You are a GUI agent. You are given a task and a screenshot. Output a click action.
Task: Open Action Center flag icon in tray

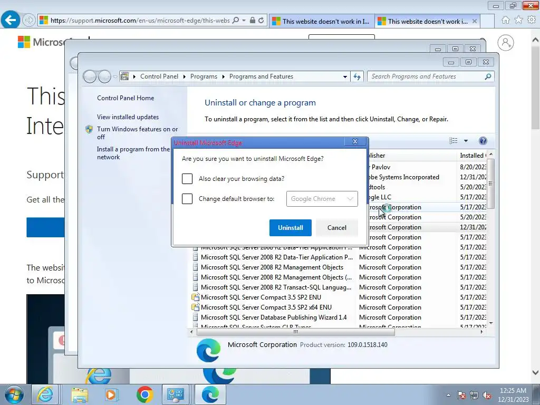pos(461,395)
